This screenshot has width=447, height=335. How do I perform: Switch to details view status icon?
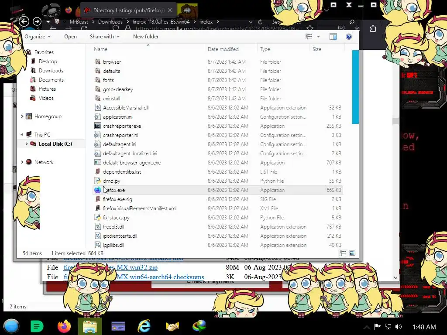click(x=343, y=253)
